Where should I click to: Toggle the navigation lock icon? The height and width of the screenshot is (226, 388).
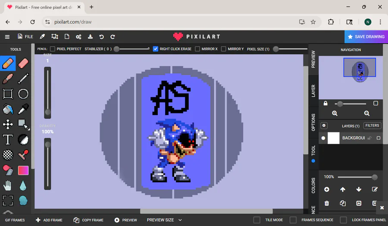click(x=325, y=103)
